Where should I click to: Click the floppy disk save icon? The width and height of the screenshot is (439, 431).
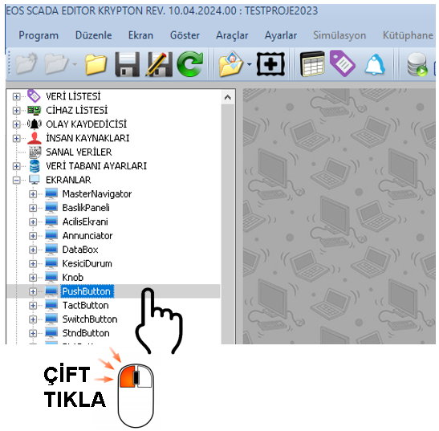tap(128, 64)
